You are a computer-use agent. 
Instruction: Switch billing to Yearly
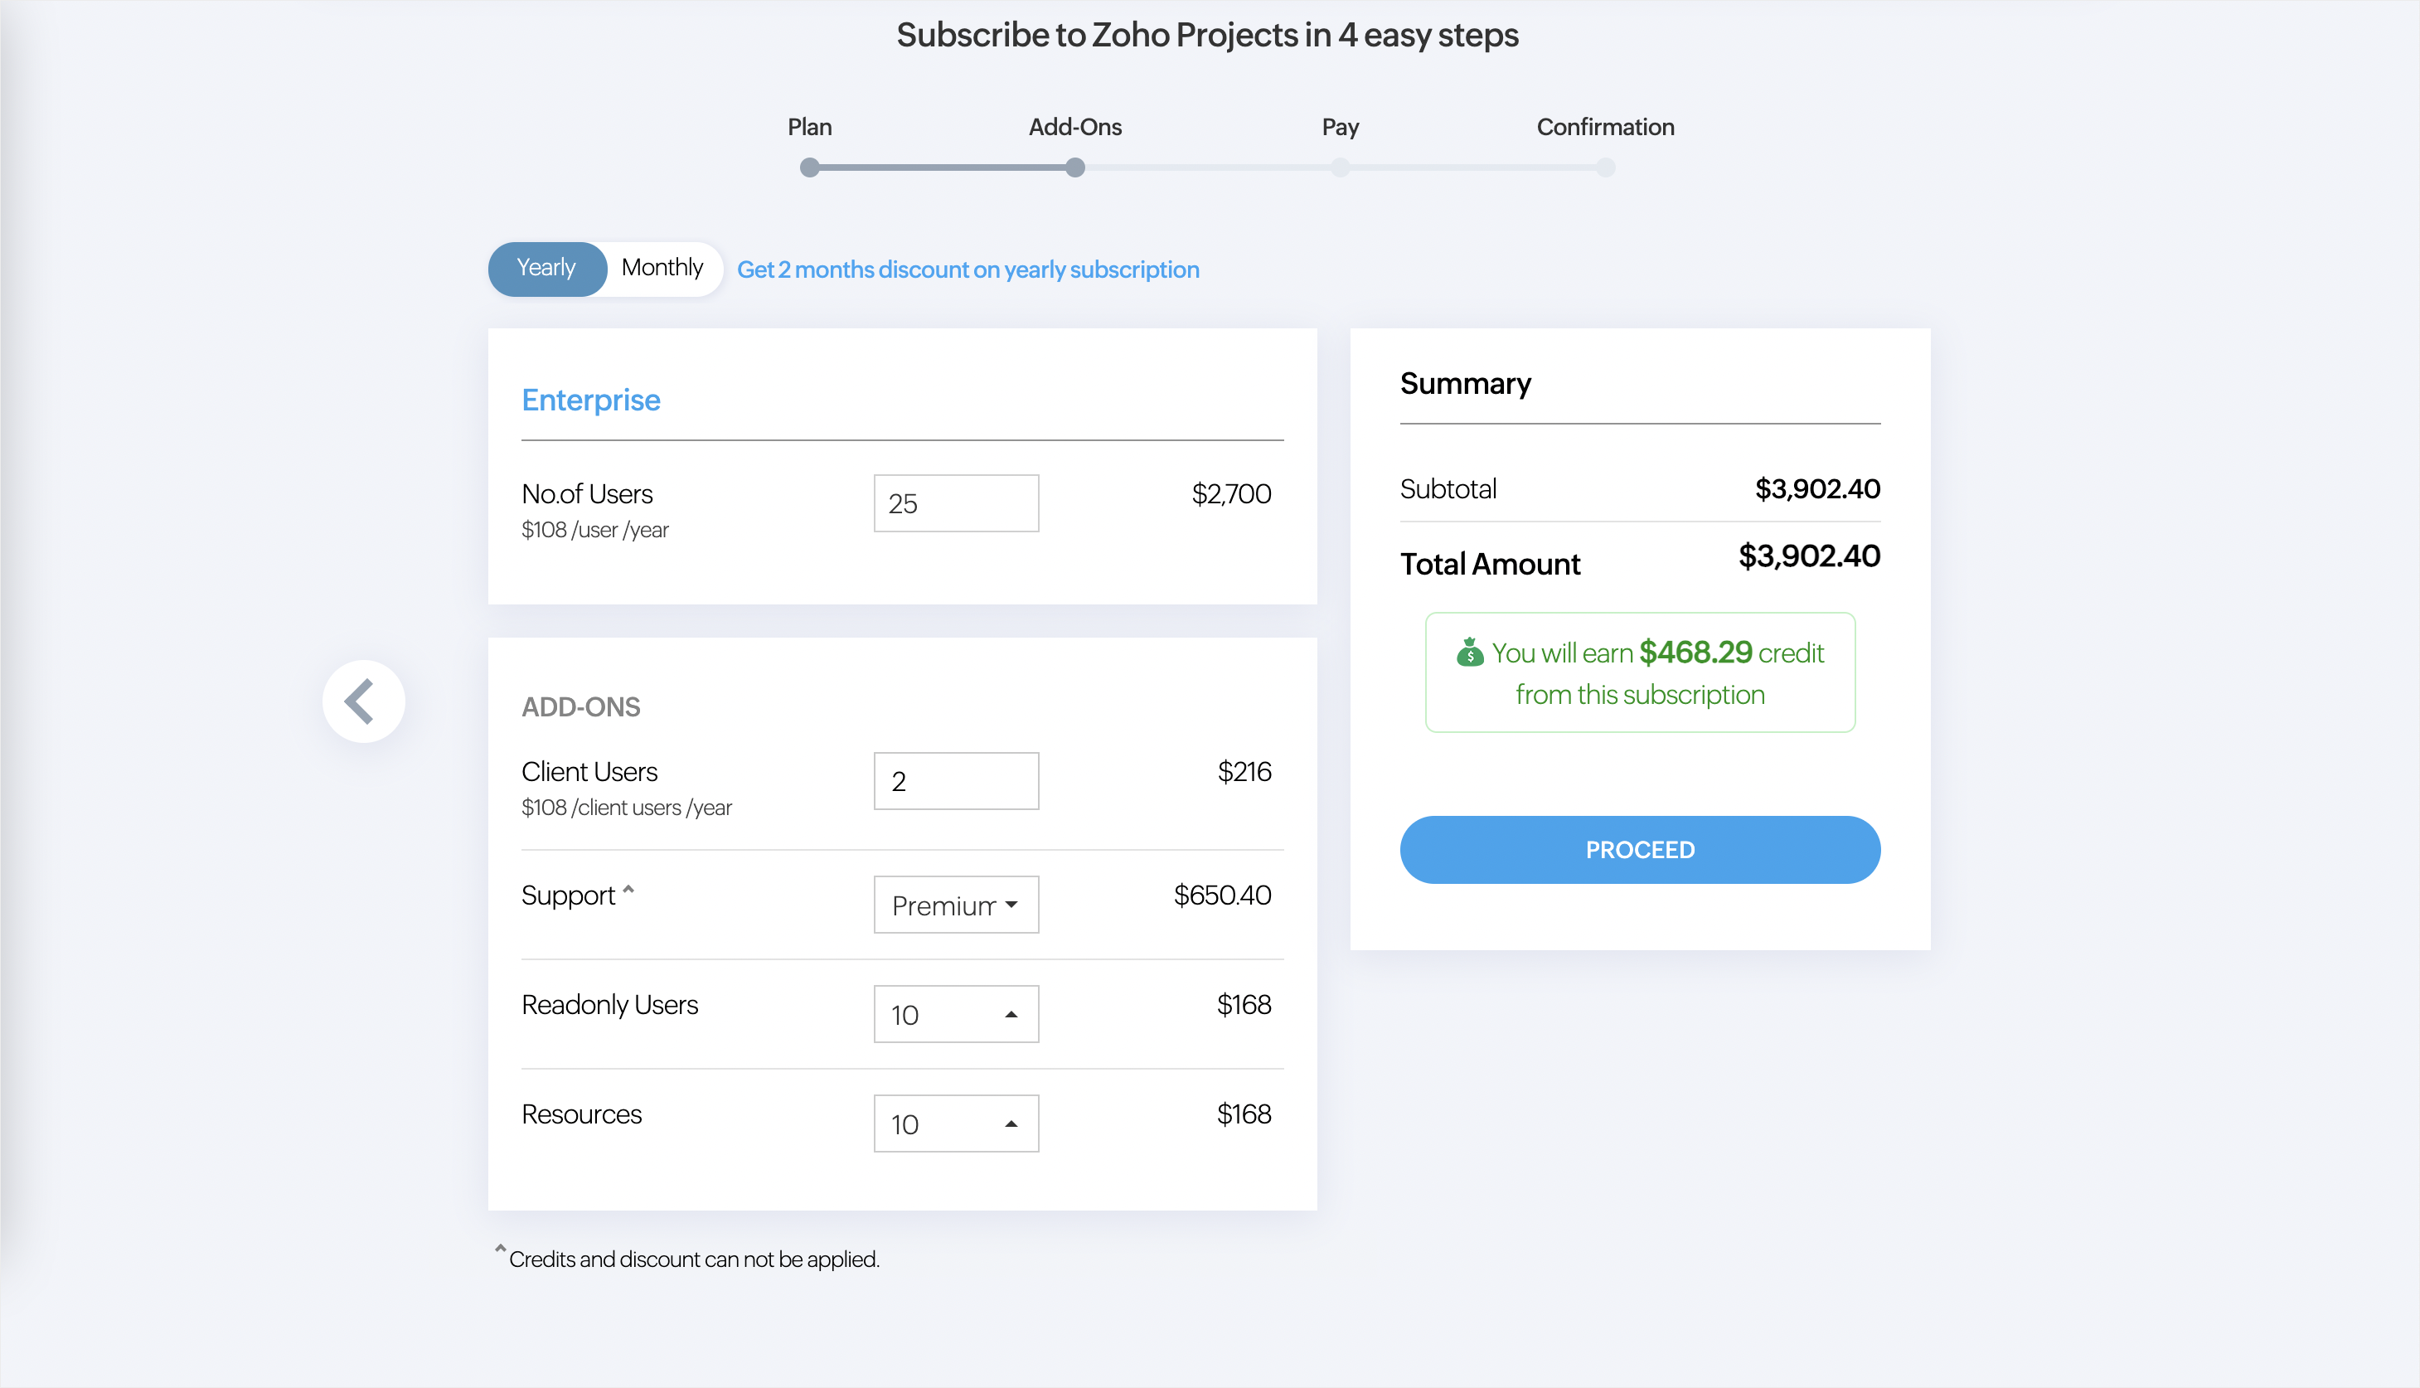546,268
